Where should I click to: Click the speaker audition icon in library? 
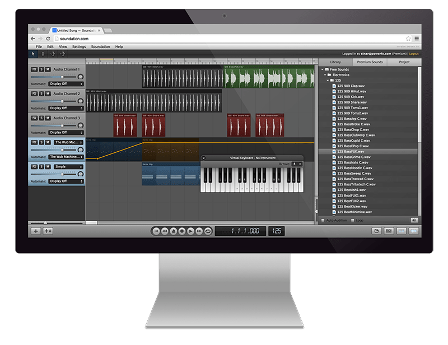click(414, 220)
